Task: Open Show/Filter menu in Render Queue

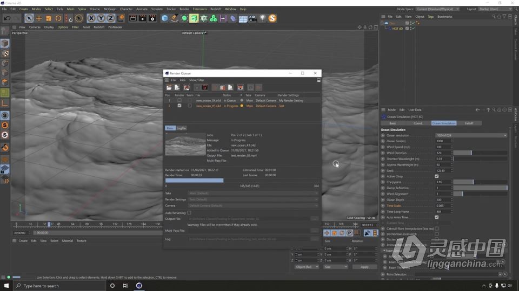Action: [x=197, y=80]
